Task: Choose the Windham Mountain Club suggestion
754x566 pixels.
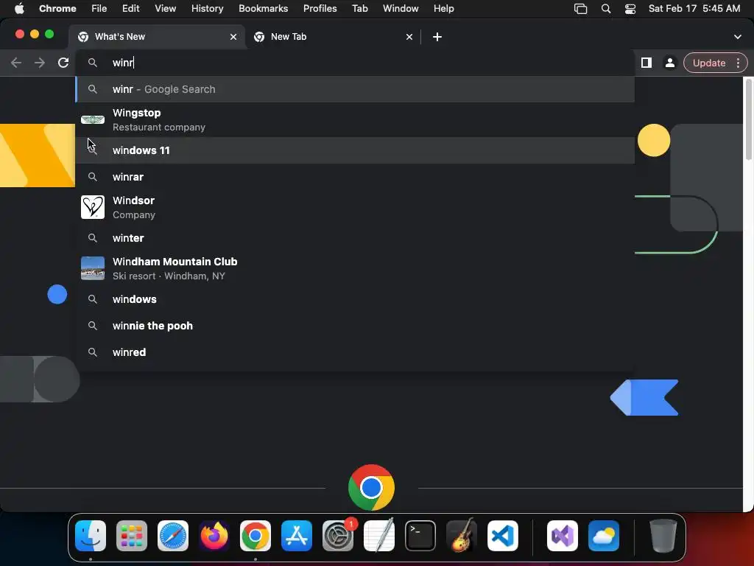Action: tap(355, 268)
